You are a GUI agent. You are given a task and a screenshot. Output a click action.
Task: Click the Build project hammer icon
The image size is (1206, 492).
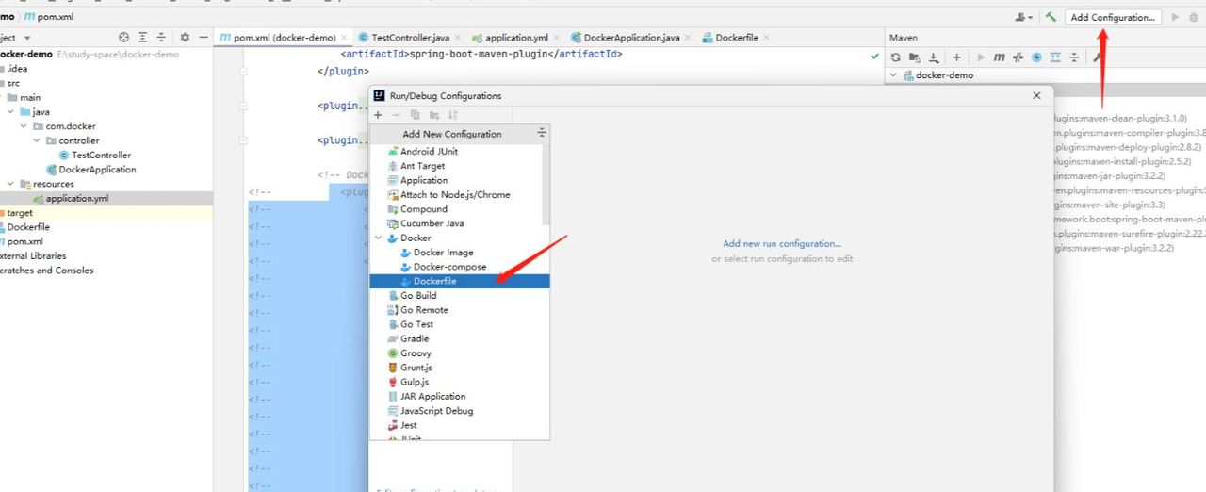pos(1051,17)
